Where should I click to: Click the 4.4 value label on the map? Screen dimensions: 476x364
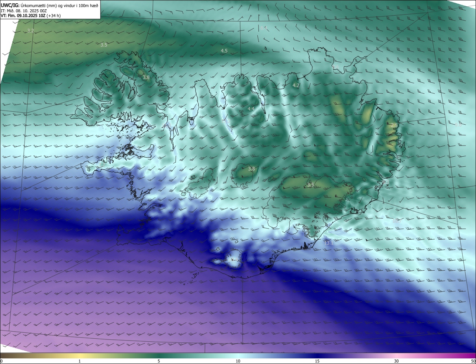(251, 109)
